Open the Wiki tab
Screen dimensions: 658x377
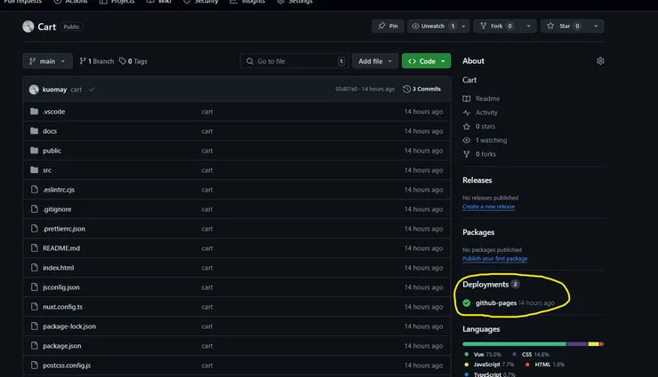(158, 2)
